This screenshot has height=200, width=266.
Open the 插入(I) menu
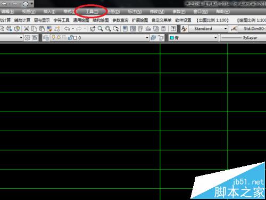(49, 12)
